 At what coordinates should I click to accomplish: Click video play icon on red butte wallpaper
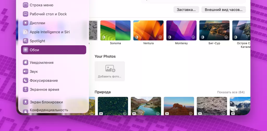[167, 114]
